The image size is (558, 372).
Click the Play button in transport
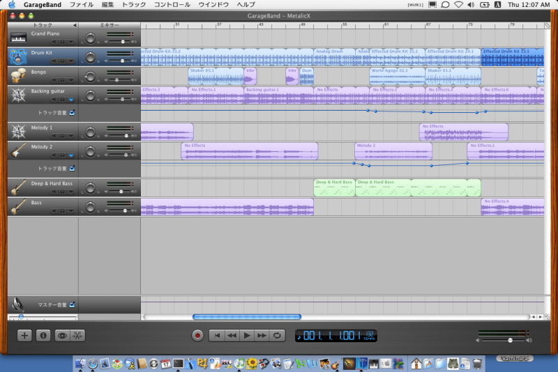click(x=247, y=335)
